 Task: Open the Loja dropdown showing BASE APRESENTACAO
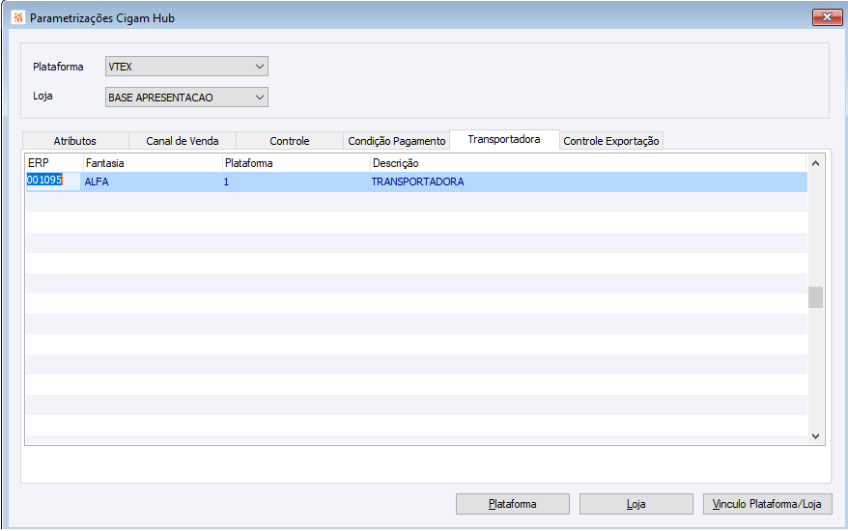(186, 98)
